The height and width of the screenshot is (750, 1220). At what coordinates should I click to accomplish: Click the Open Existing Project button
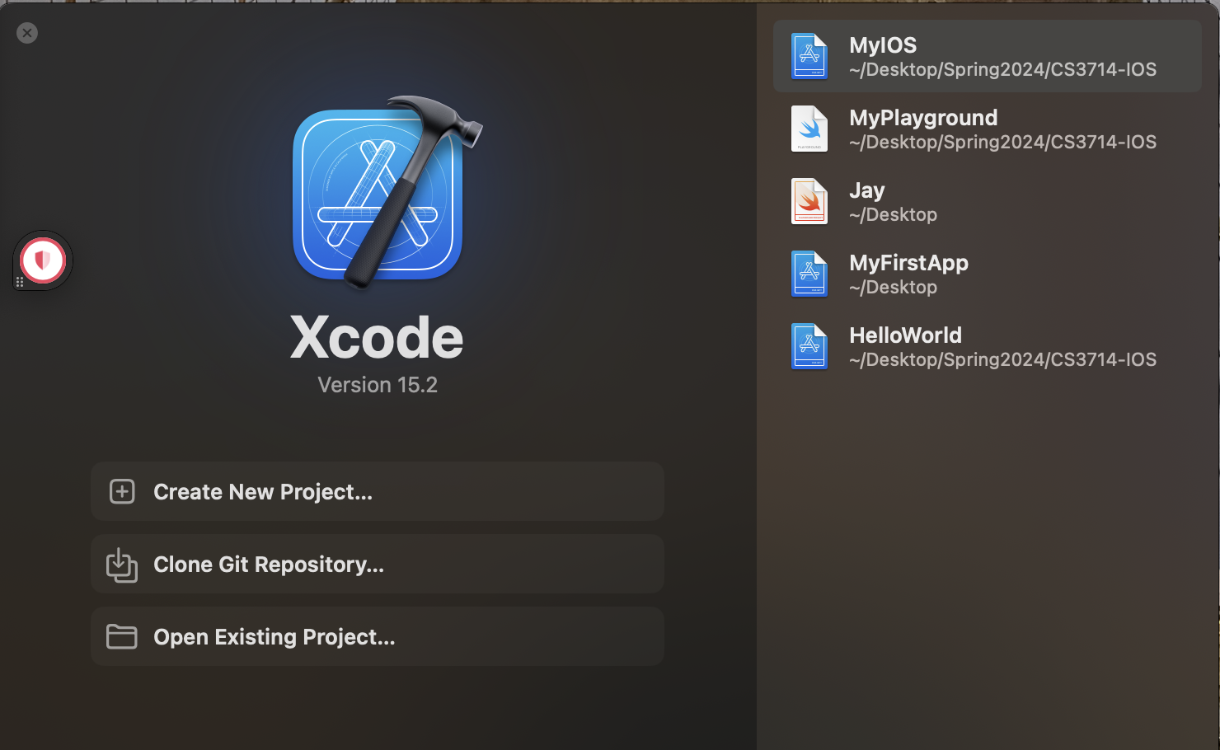click(x=378, y=636)
